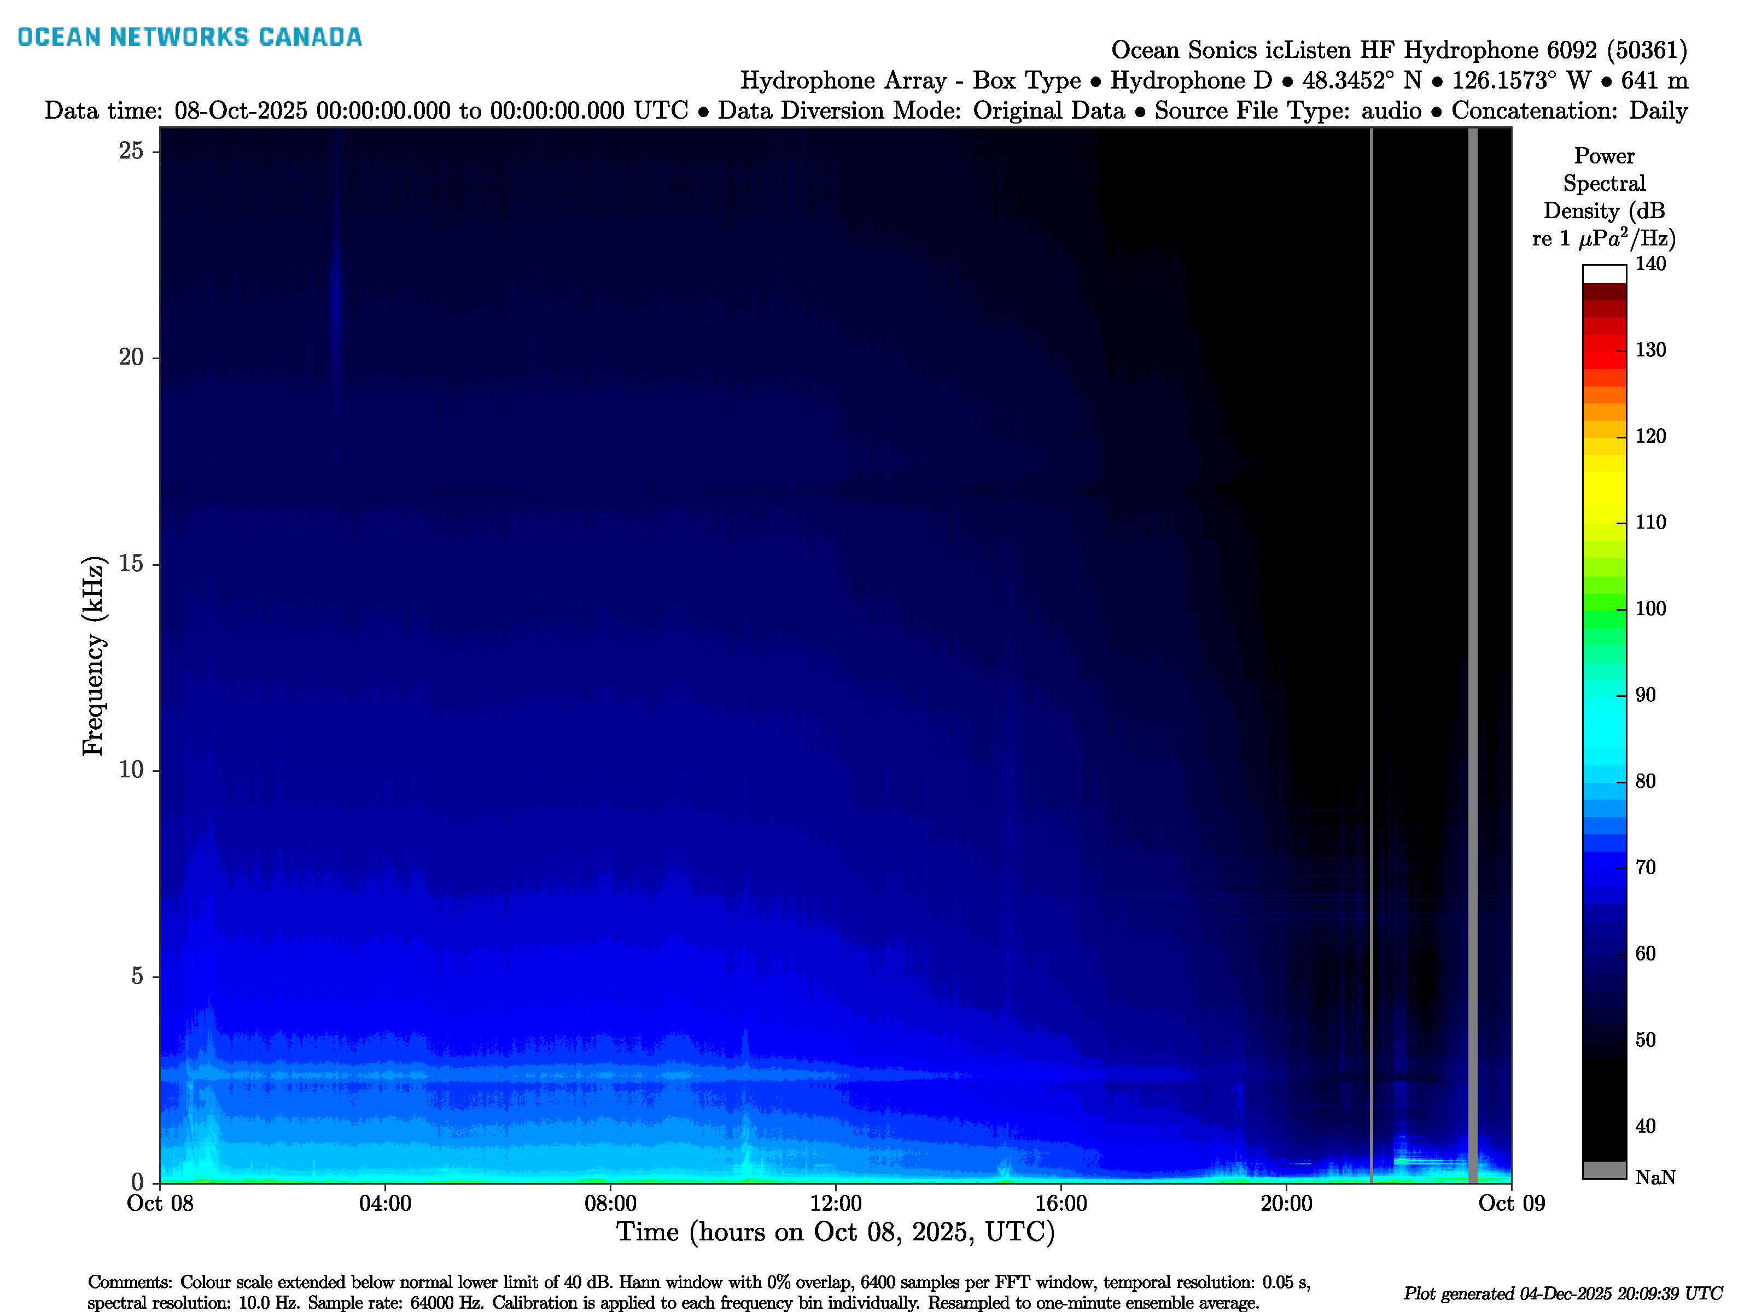Click the Ocean Networks Canada logo
This screenshot has height=1312, width=1750.
pos(189,37)
